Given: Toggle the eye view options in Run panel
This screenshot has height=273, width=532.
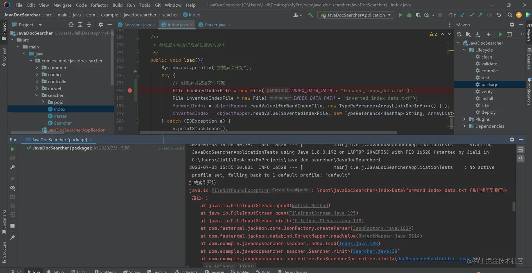Looking at the screenshot, I should (13, 188).
